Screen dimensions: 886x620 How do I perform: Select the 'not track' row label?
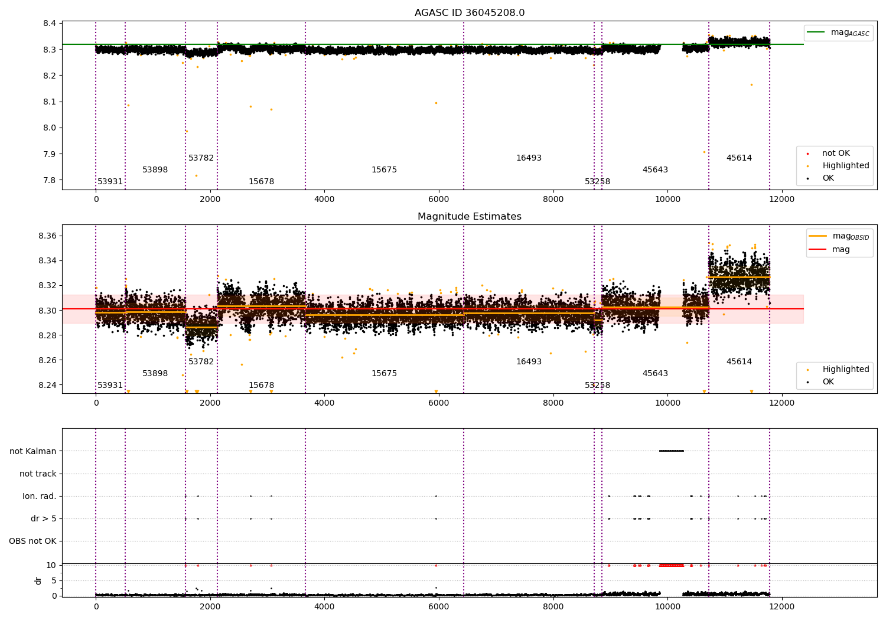(x=38, y=474)
